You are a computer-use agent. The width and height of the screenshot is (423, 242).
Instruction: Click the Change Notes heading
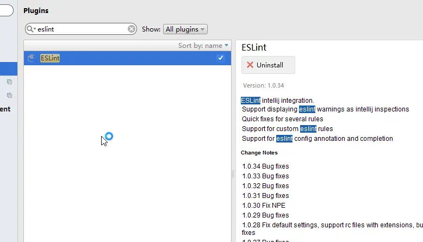(x=259, y=153)
